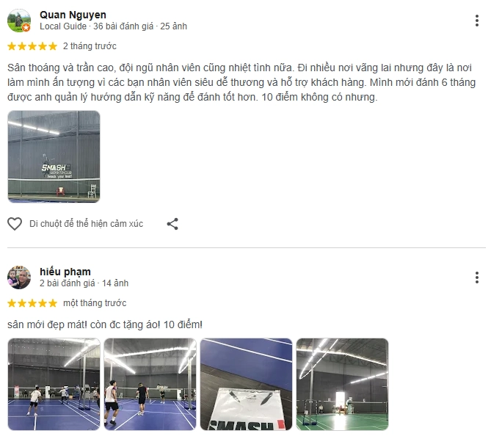
Task: Click '2 bài đánh giá · 14 ảnh' text
Action: 84,283
